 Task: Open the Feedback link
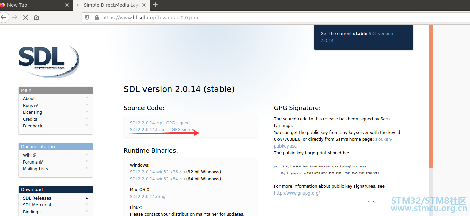coord(33,126)
